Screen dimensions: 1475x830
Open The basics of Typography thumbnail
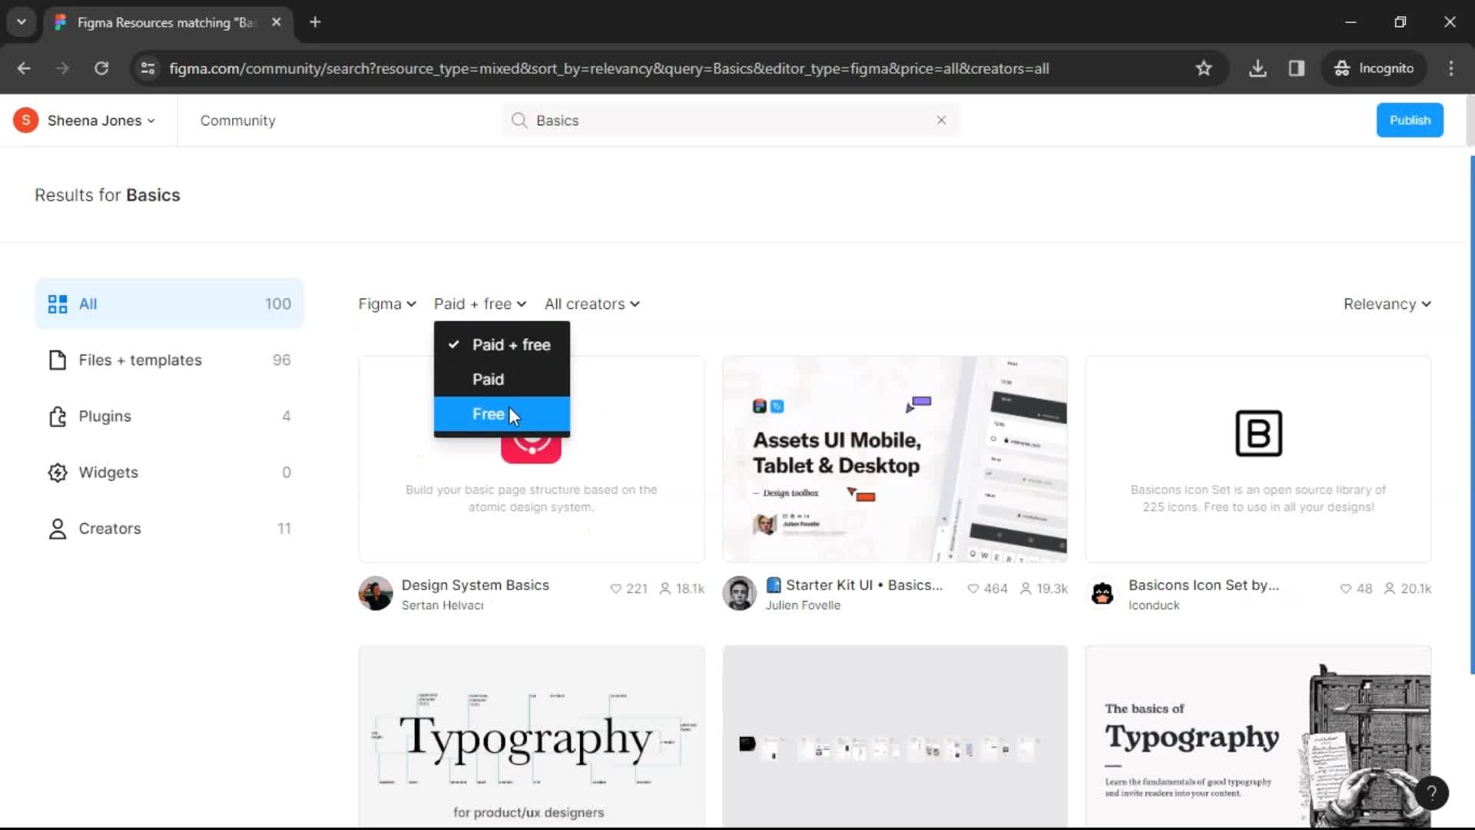1258,736
